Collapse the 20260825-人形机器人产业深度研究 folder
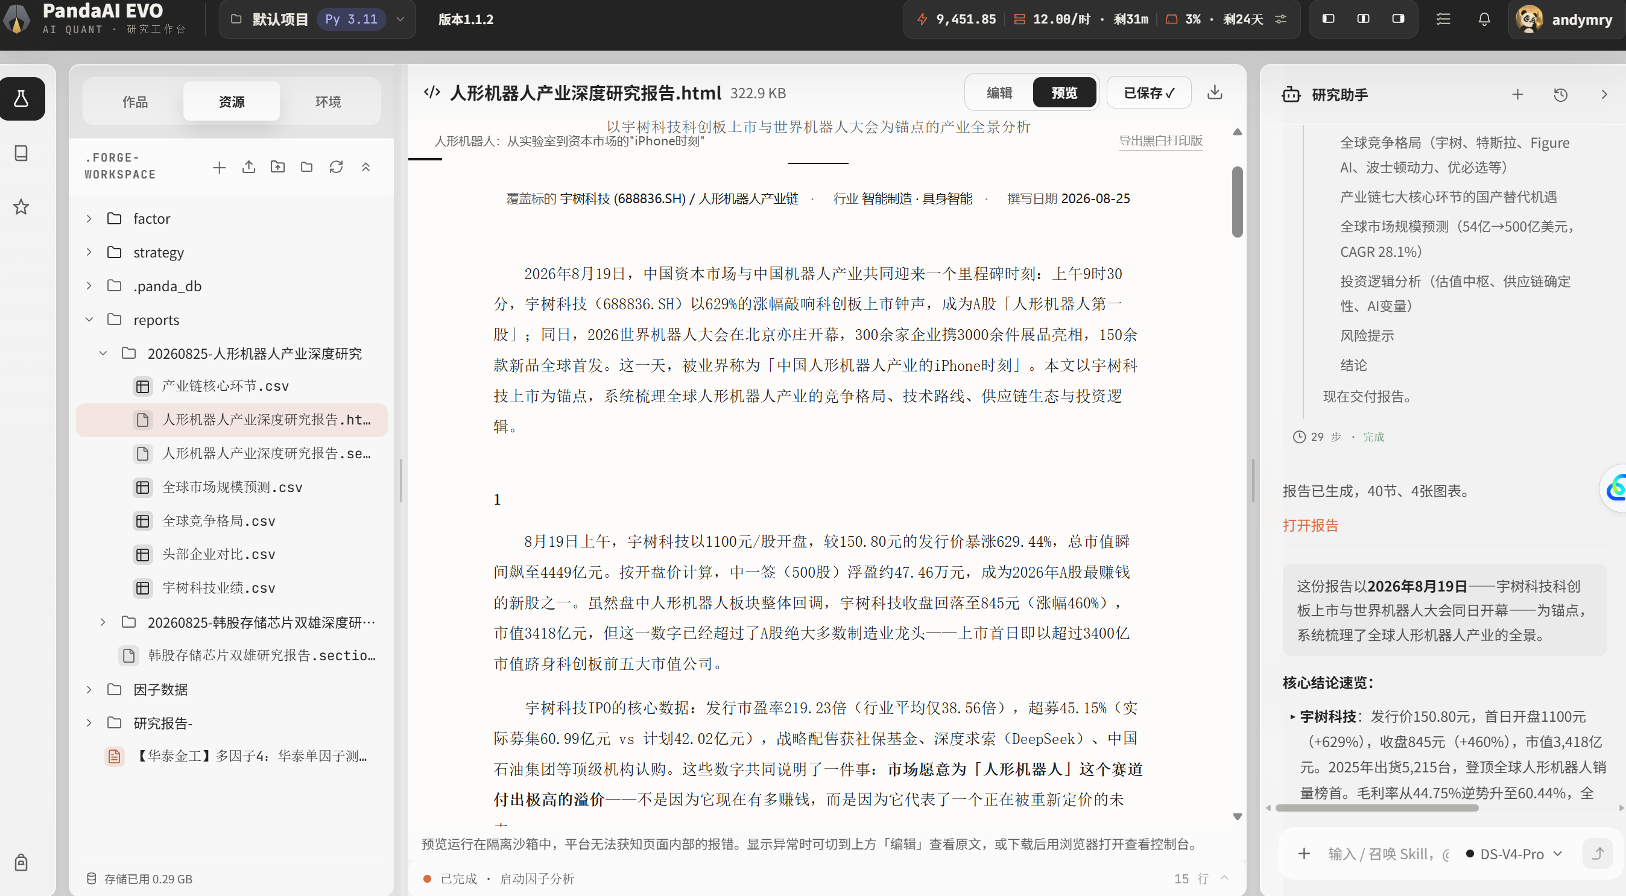The image size is (1626, 896). (103, 353)
